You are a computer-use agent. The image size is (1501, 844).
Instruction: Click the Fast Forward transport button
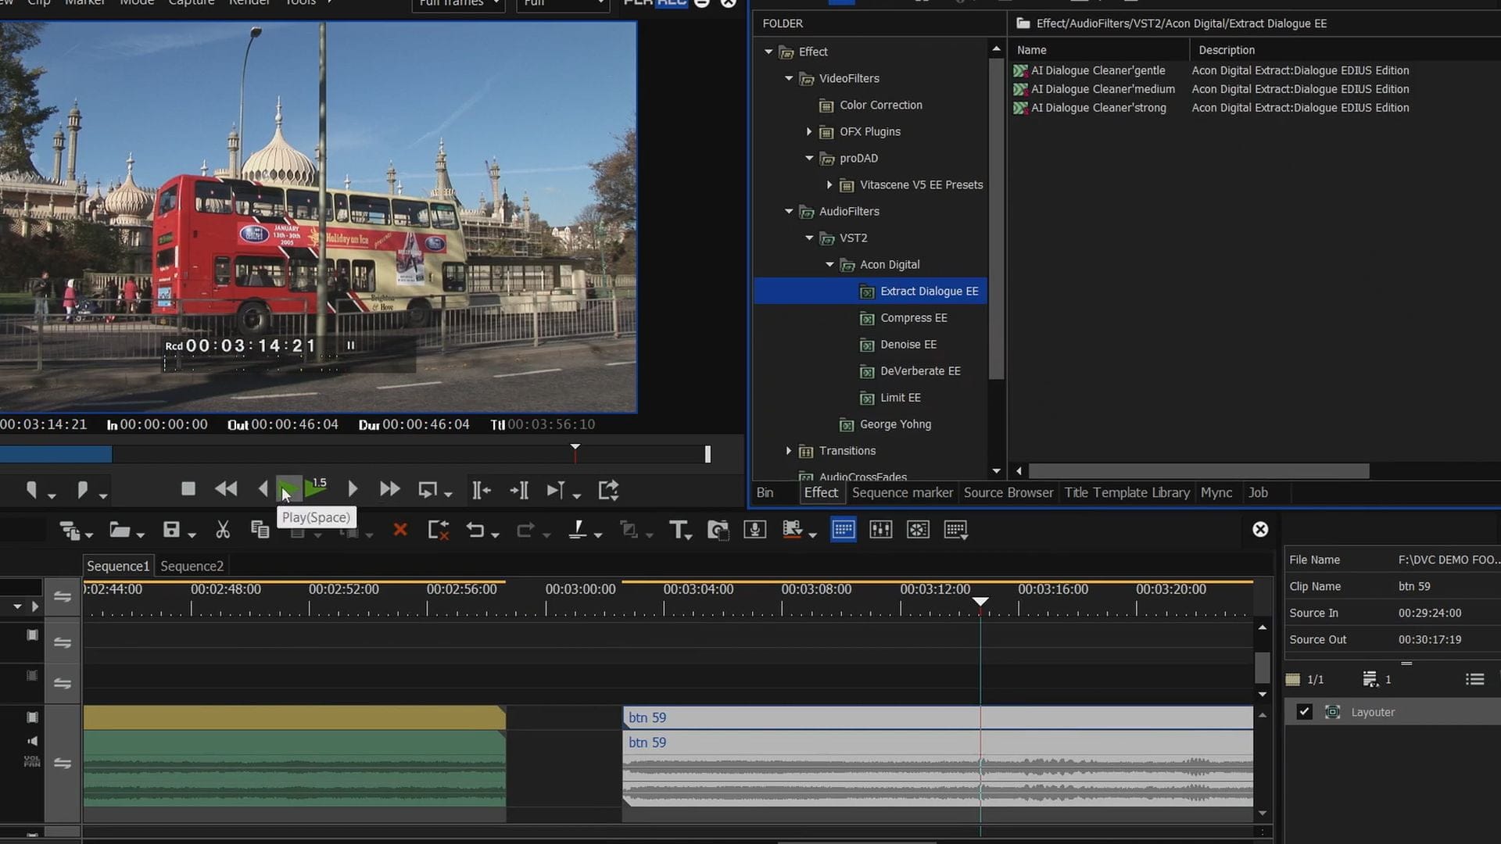pyautogui.click(x=389, y=489)
